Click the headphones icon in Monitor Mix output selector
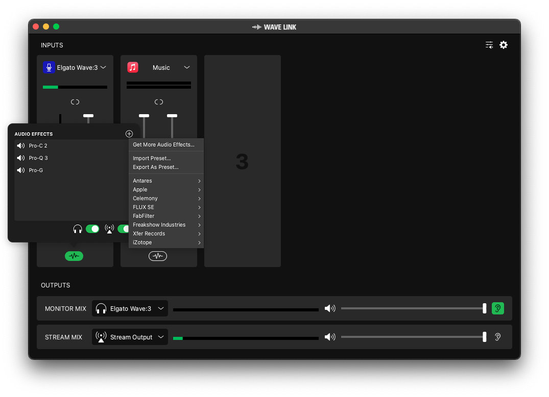This screenshot has height=397, width=549. [101, 309]
